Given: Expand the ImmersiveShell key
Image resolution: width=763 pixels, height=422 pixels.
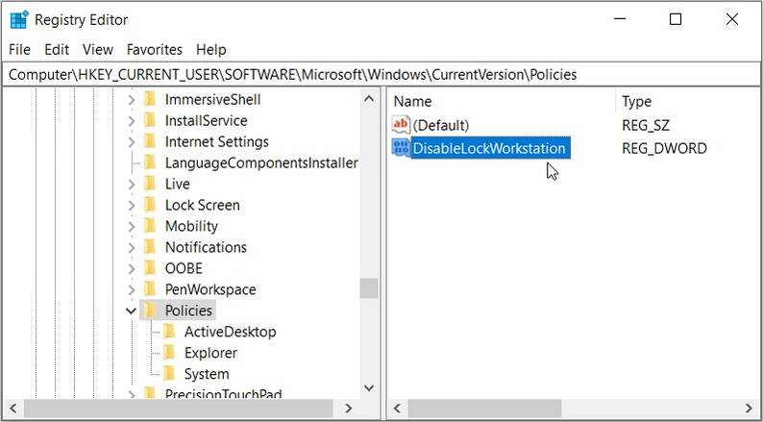Looking at the screenshot, I should pos(132,100).
